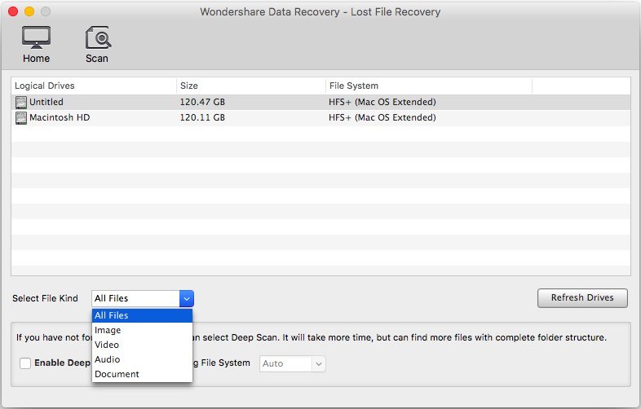Collapse the Select File Kind dropdown arrow
The image size is (641, 409).
186,298
